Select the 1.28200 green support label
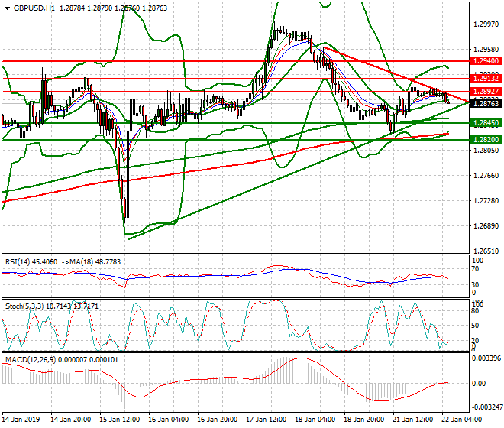 (486, 139)
